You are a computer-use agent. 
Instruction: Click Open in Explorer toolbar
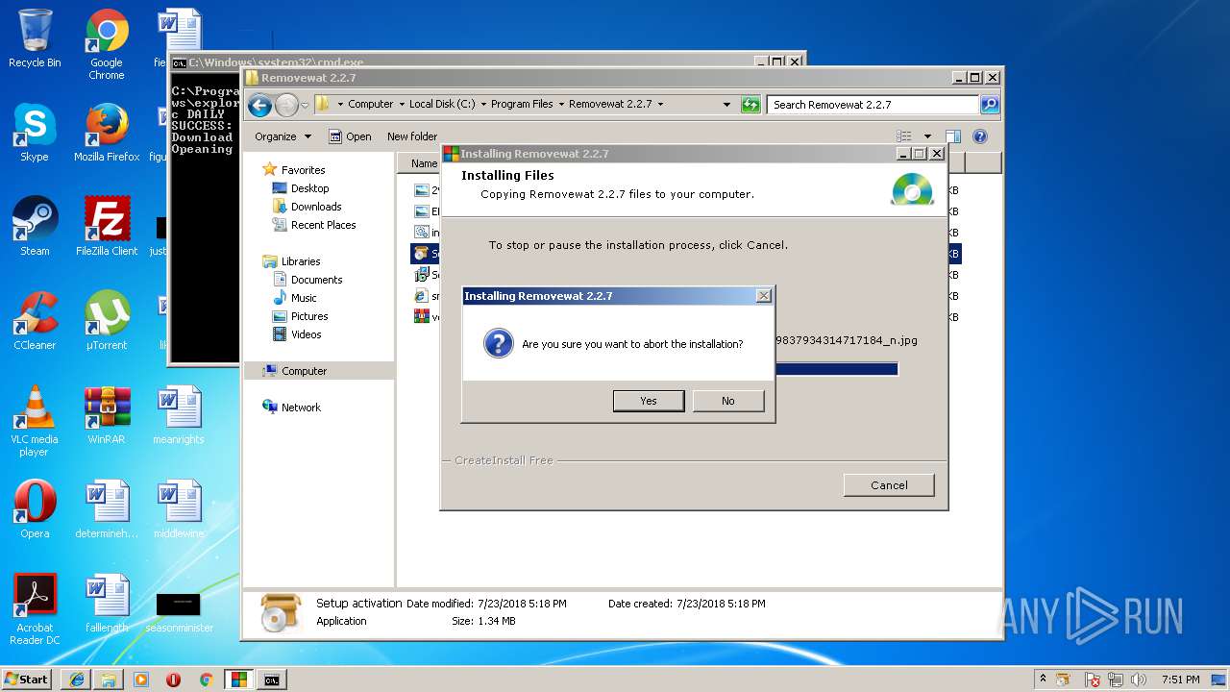350,136
